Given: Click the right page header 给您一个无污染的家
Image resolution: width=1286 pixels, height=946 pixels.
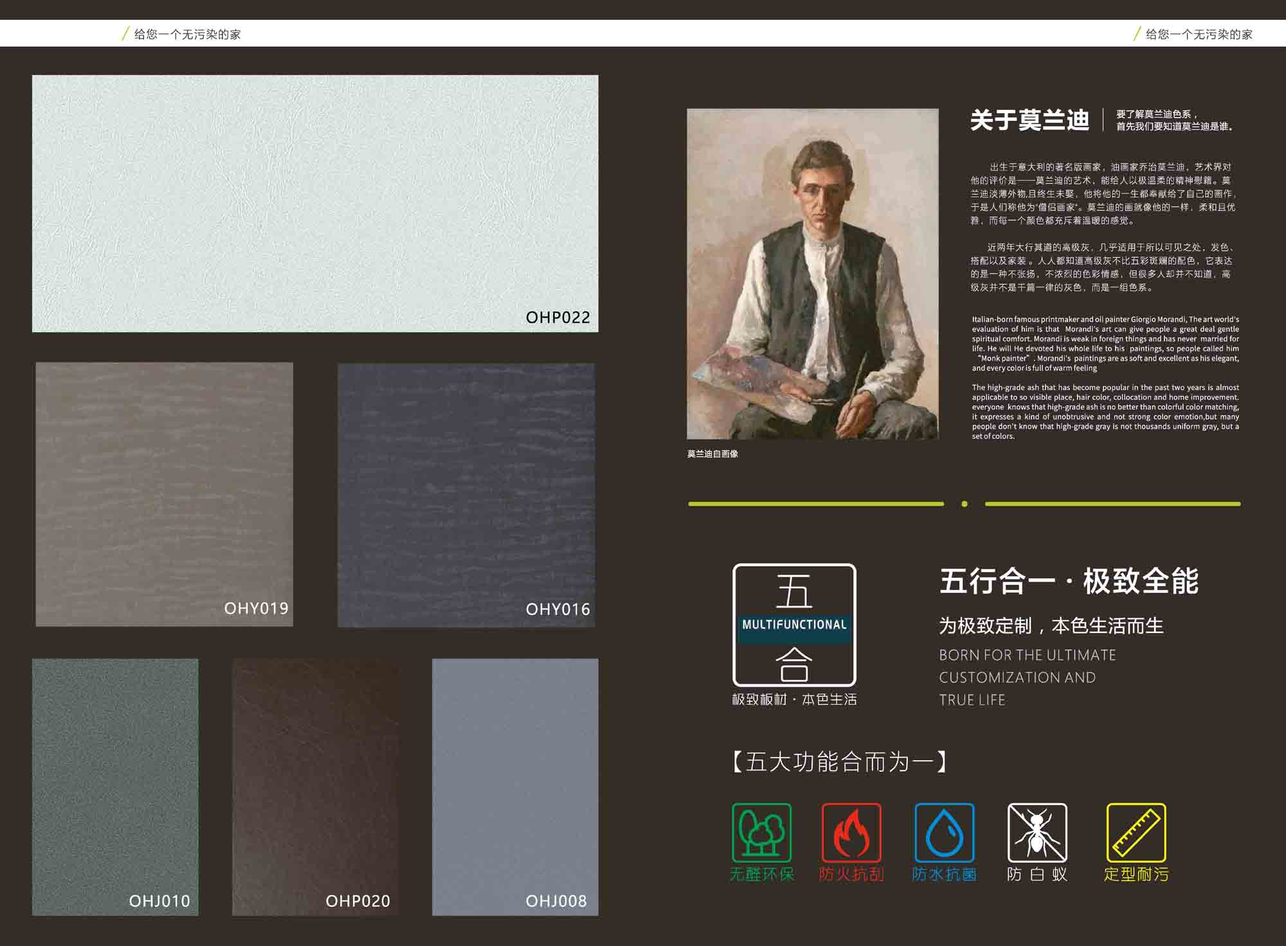Looking at the screenshot, I should (x=1199, y=34).
